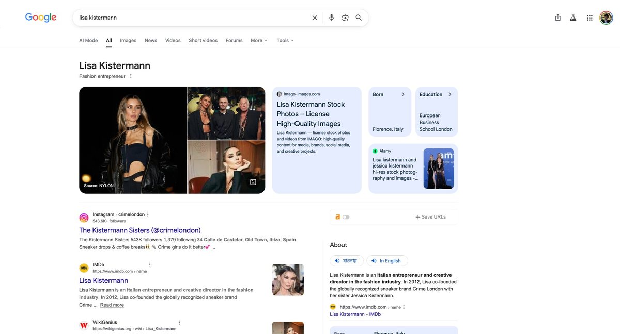Click the Instagram favicon icon
This screenshot has height=334, width=620.
tap(84, 218)
